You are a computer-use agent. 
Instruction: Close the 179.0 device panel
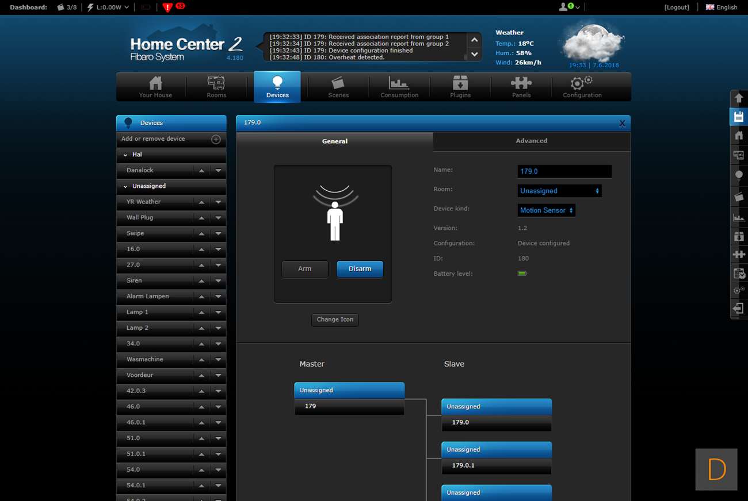622,123
